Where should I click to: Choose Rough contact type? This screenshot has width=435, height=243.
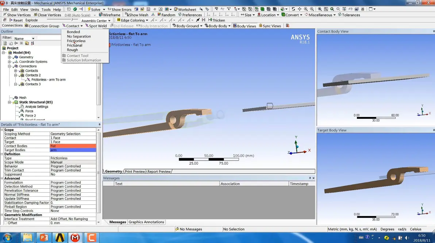tap(72, 50)
